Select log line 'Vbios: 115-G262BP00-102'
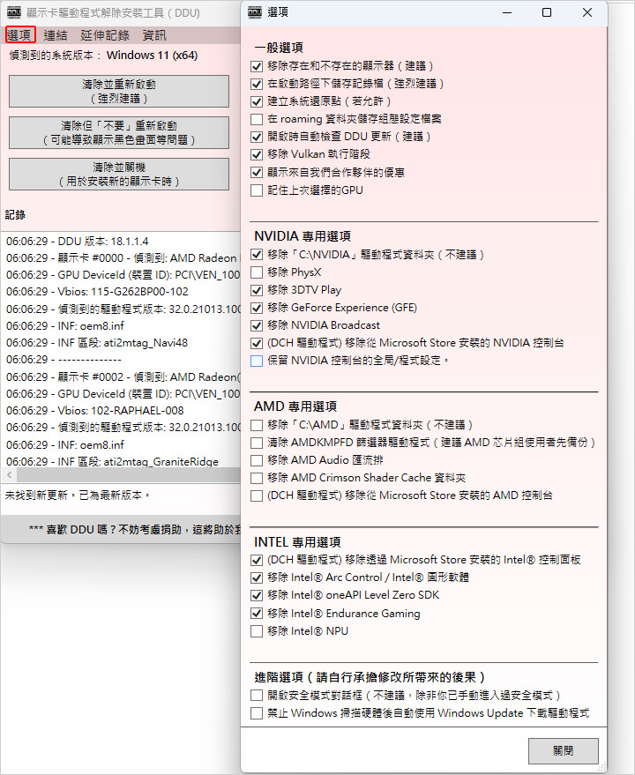 (x=97, y=292)
